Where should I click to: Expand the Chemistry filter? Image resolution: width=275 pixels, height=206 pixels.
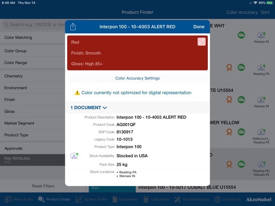pos(32,76)
